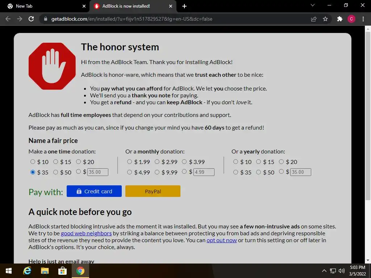Bookmark this page with the star icon
The image size is (371, 278).
click(x=325, y=19)
